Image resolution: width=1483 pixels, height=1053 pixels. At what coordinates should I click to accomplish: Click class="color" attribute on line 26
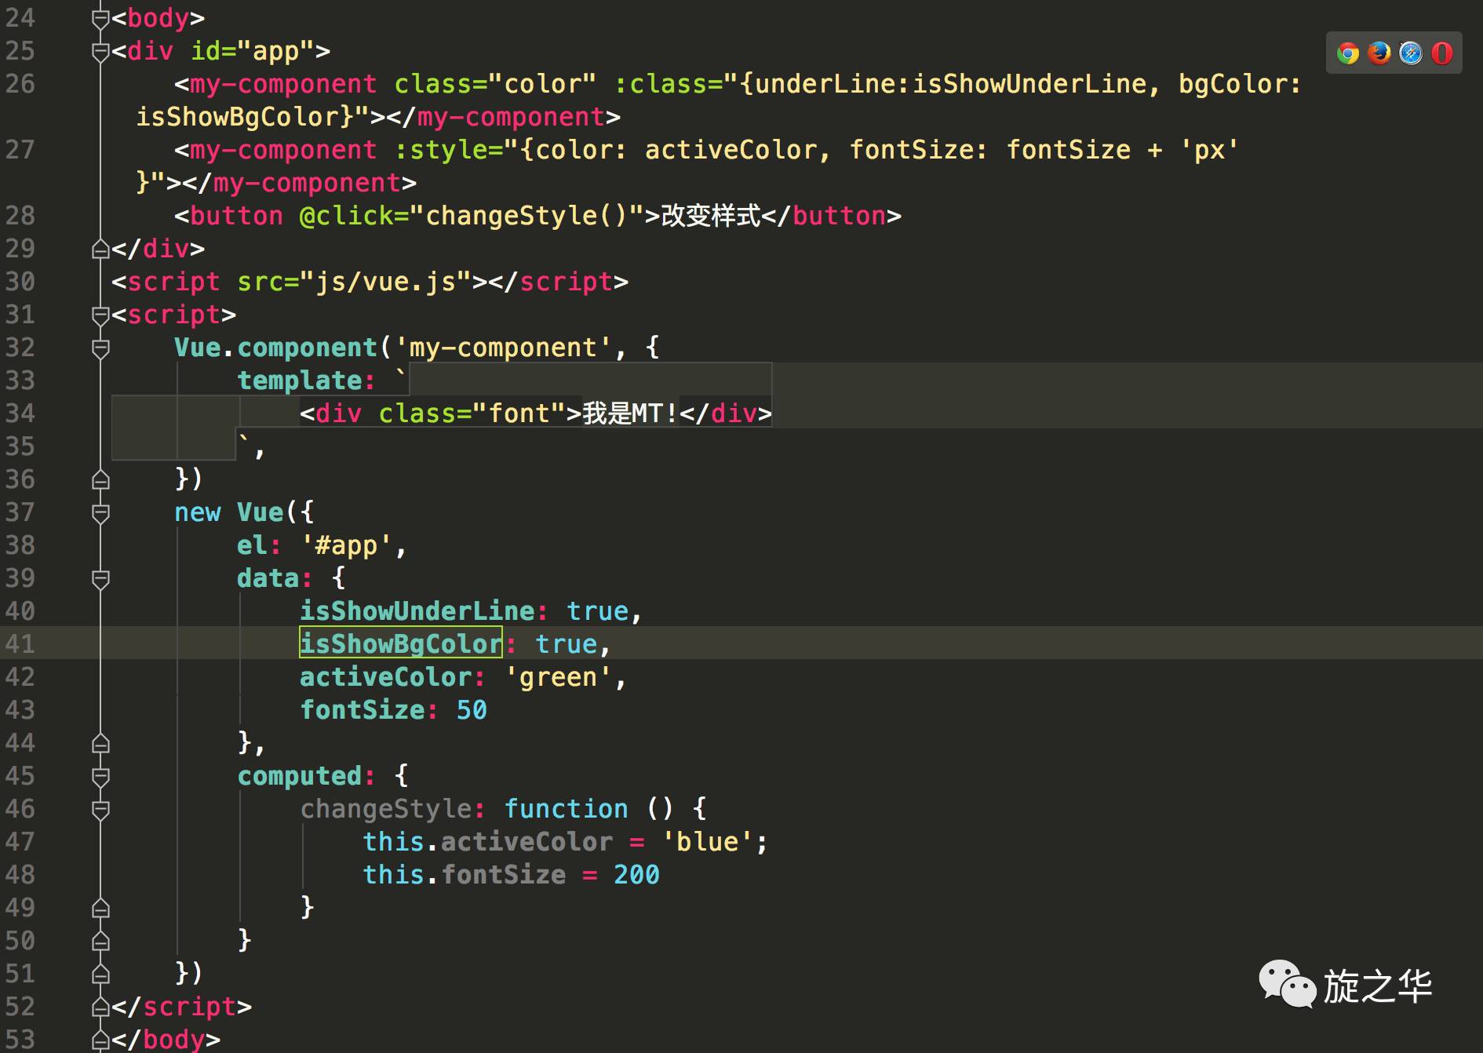point(495,83)
